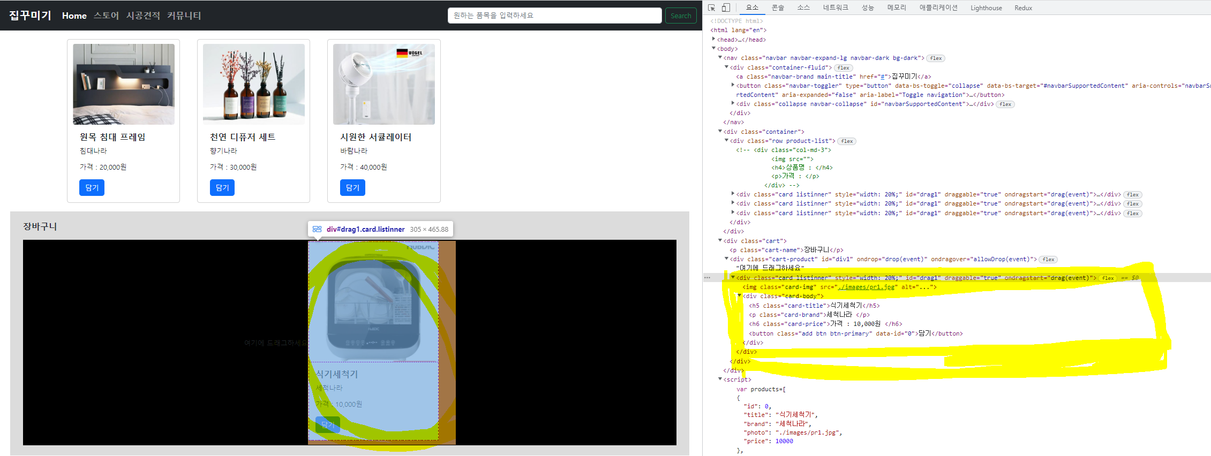Click 담기 on the 식기세척기 cart card

tap(328, 424)
